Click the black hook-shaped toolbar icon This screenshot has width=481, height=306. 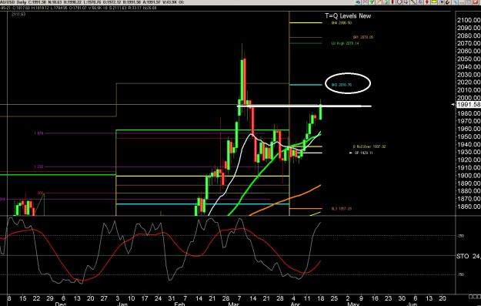447,2
